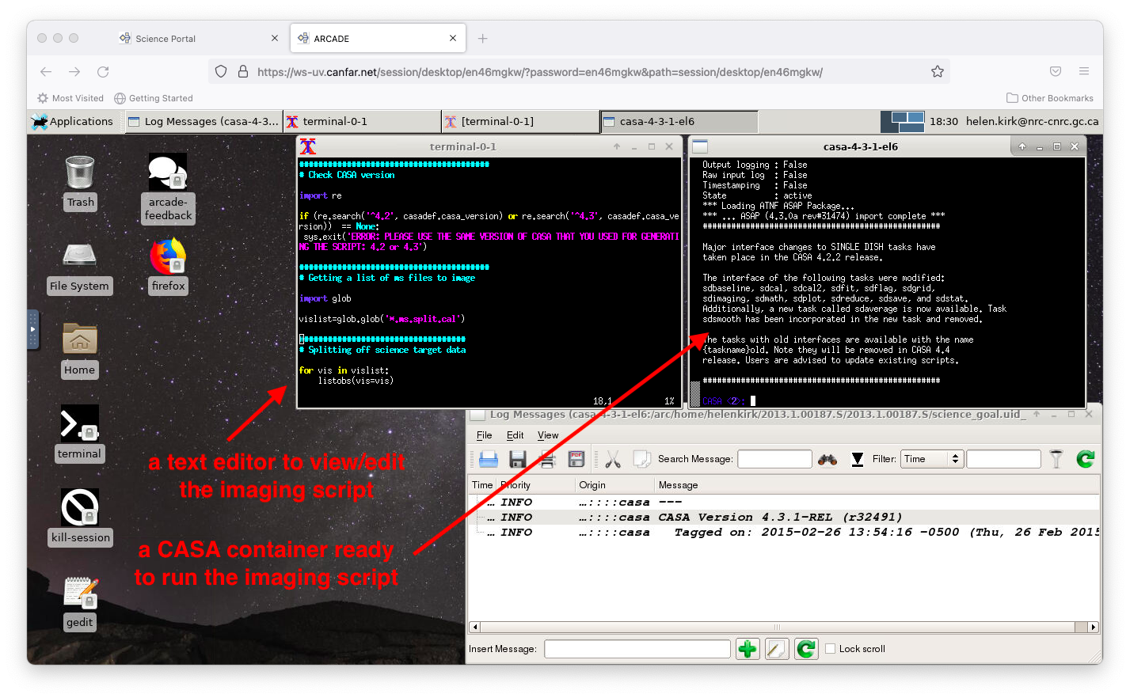Select the CASA Version 4.3.1-REL log row
Viewport: 1130px width, 698px height.
[x=785, y=518]
